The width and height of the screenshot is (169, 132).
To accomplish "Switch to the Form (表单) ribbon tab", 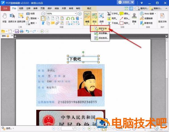I will (x=35, y=8).
